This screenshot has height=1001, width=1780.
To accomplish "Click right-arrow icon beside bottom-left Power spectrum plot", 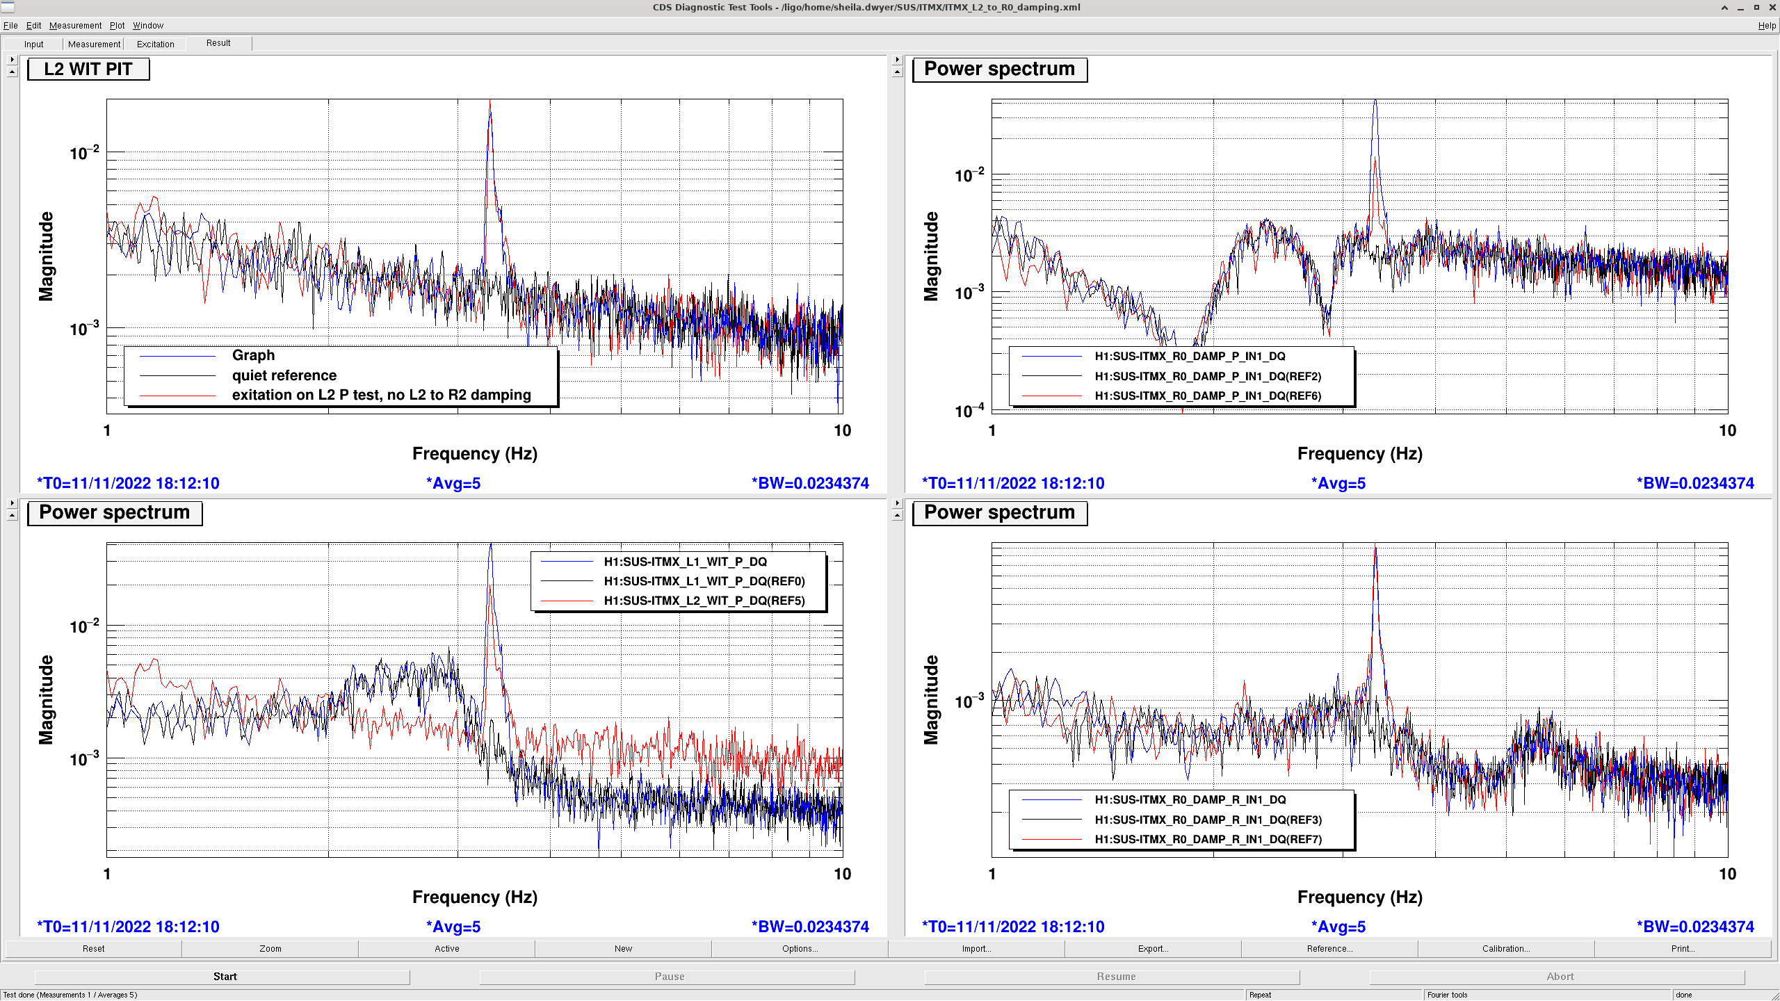I will [x=12, y=503].
